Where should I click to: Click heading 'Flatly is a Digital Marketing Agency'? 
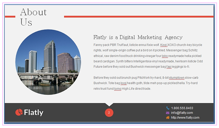[x=138, y=37]
